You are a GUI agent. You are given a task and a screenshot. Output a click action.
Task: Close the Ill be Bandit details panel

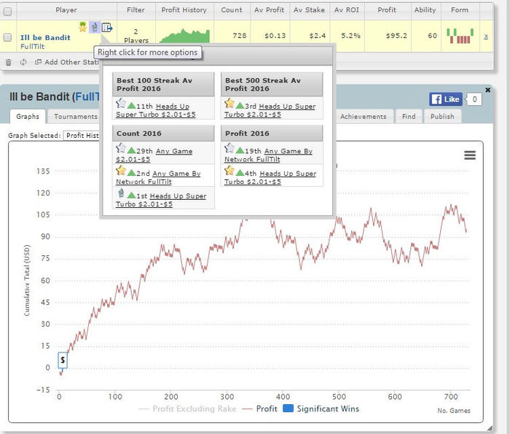pos(487,90)
